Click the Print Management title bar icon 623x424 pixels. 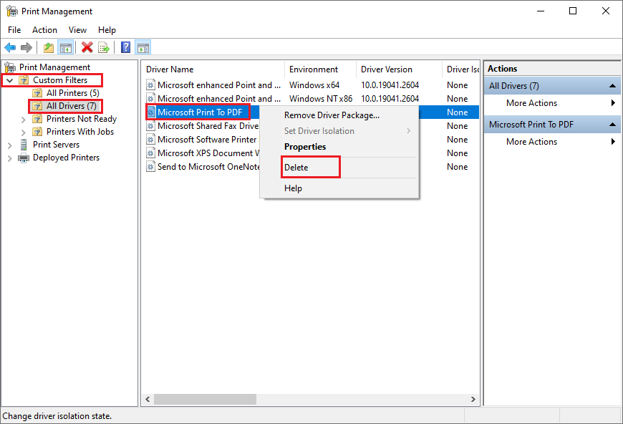coord(12,11)
